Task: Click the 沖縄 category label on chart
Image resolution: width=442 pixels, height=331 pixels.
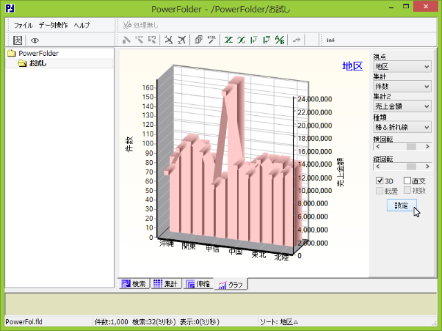Action: [x=166, y=243]
